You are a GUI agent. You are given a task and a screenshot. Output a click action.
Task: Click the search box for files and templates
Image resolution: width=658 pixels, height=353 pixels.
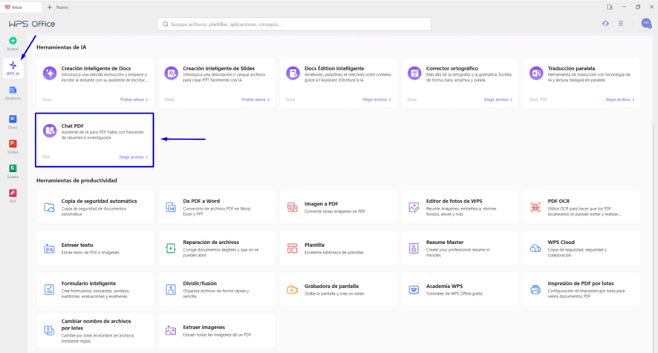point(294,24)
